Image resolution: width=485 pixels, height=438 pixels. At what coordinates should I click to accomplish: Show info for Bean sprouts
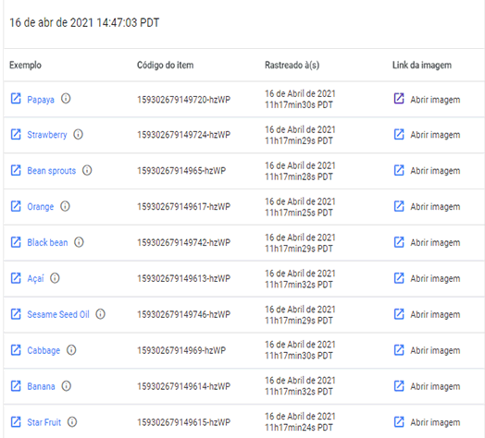point(87,170)
